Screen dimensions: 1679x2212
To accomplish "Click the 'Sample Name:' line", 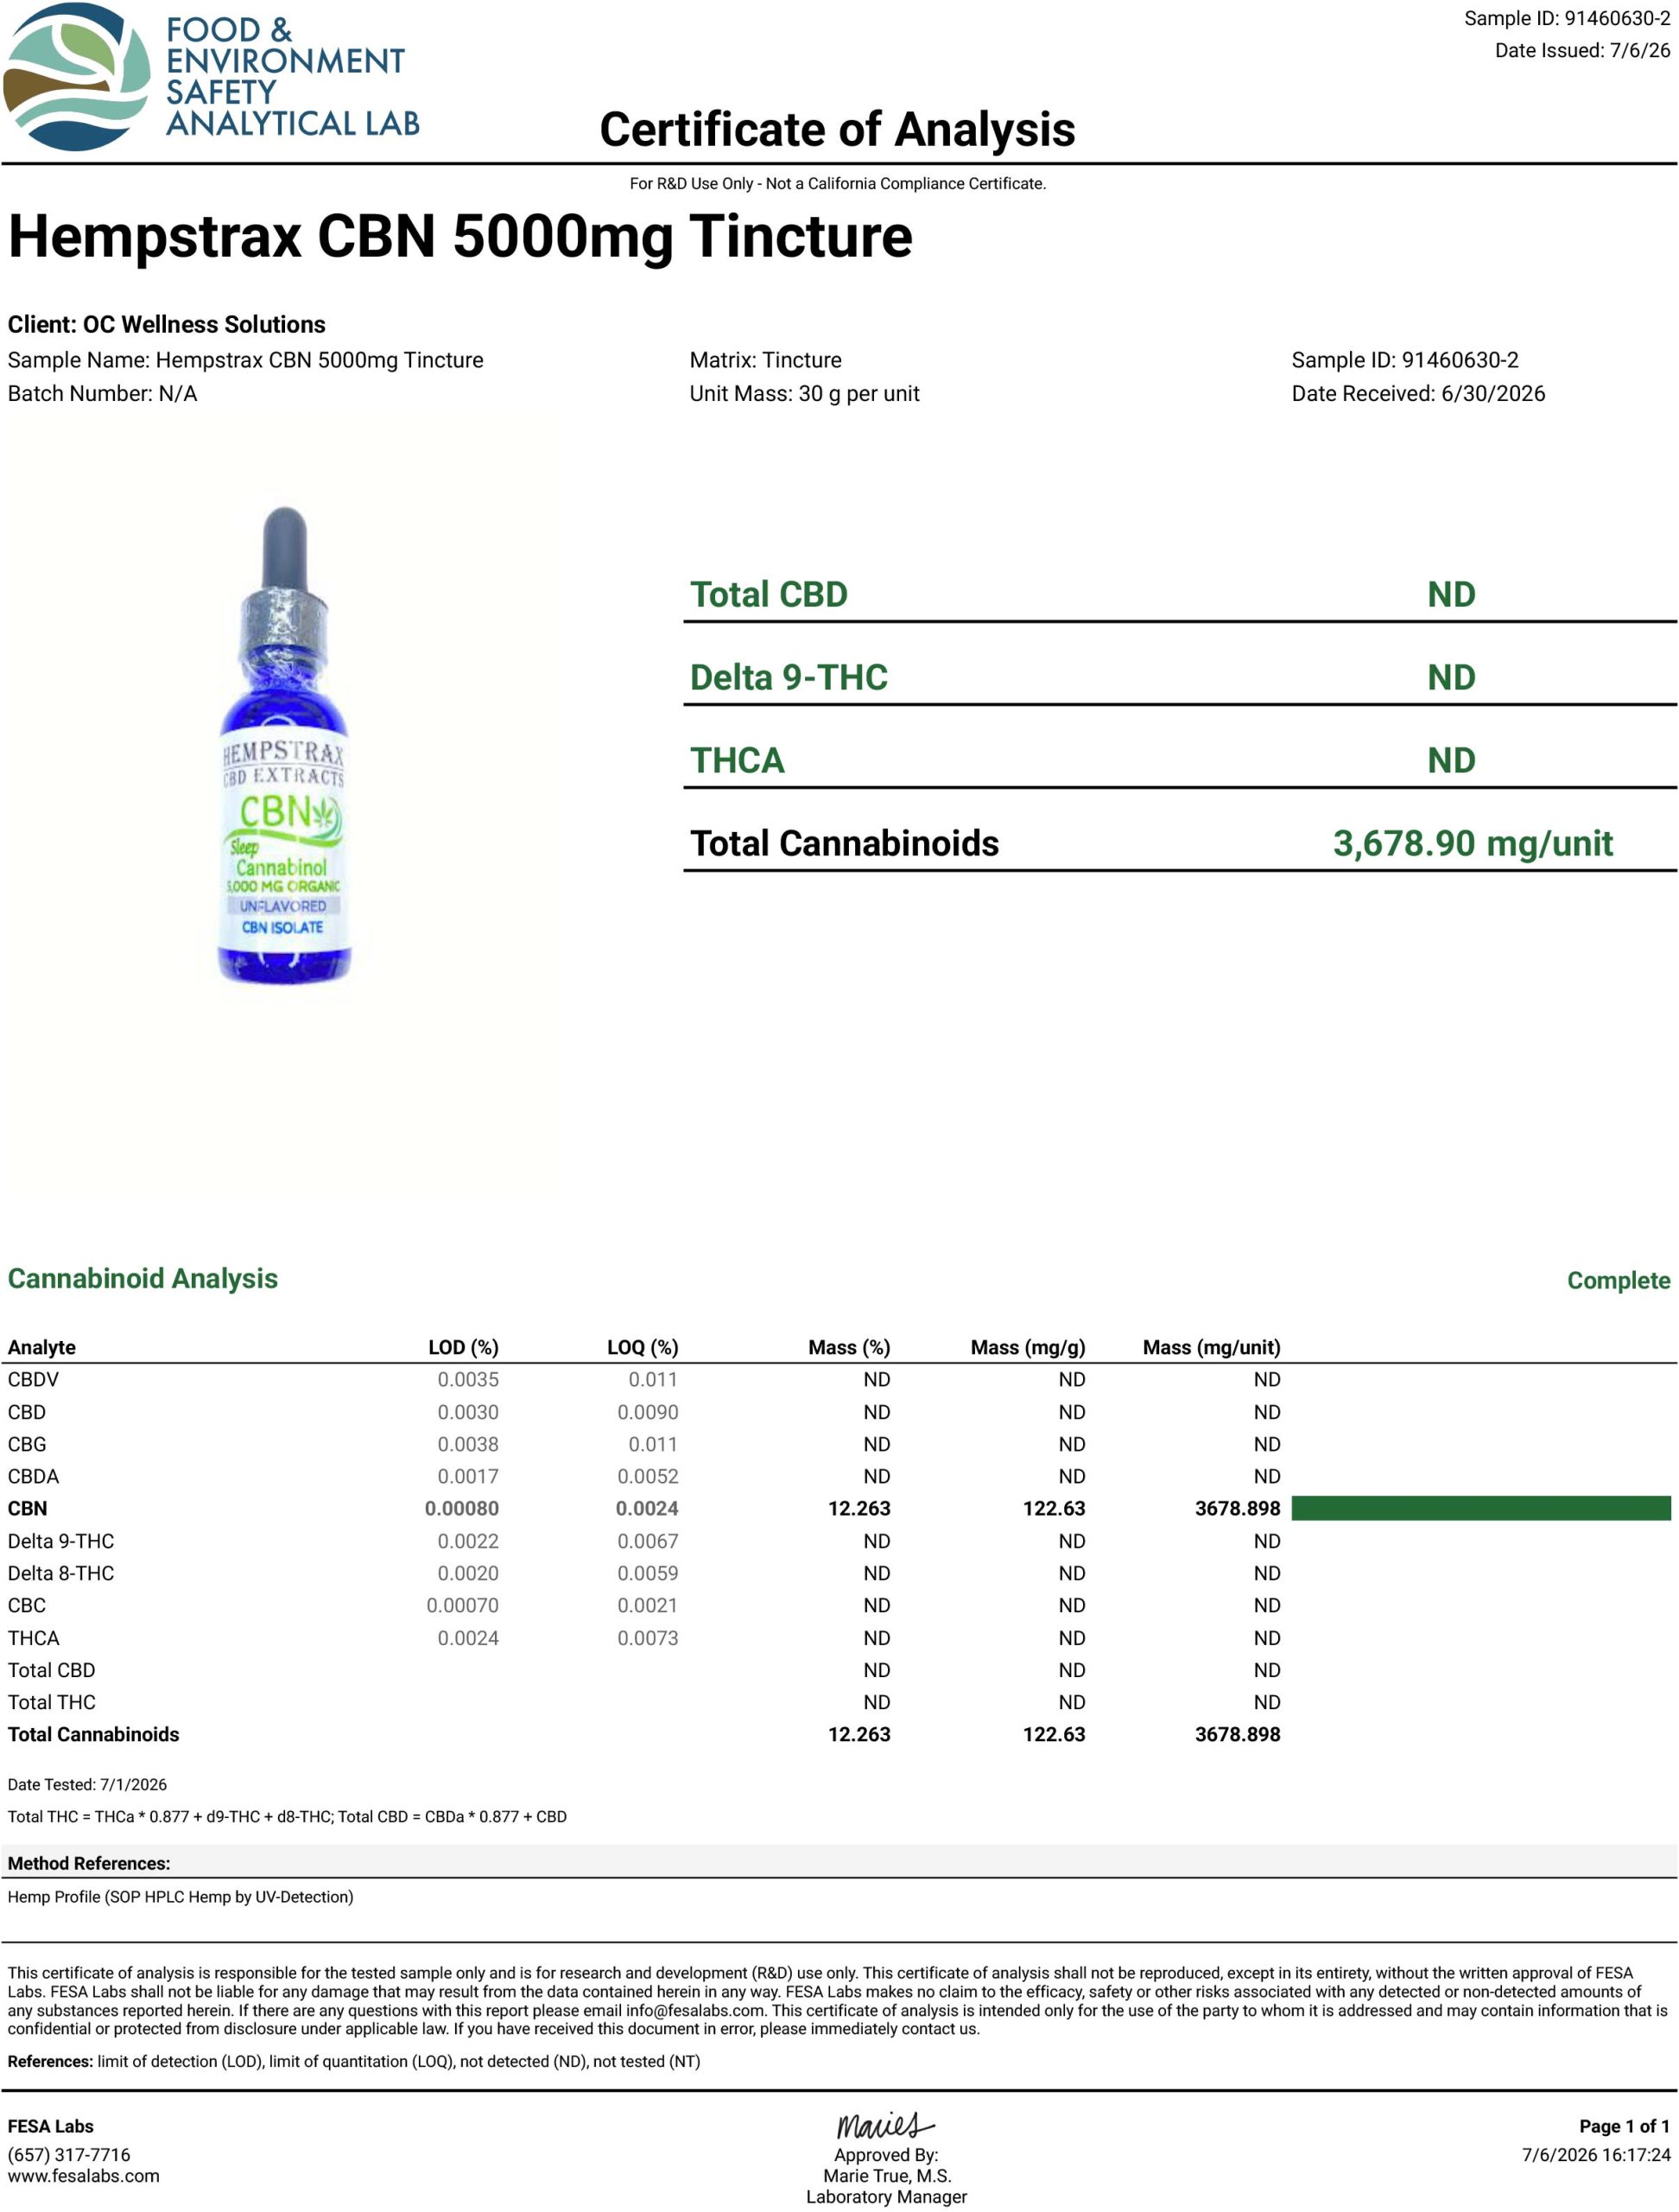I will pos(246,360).
